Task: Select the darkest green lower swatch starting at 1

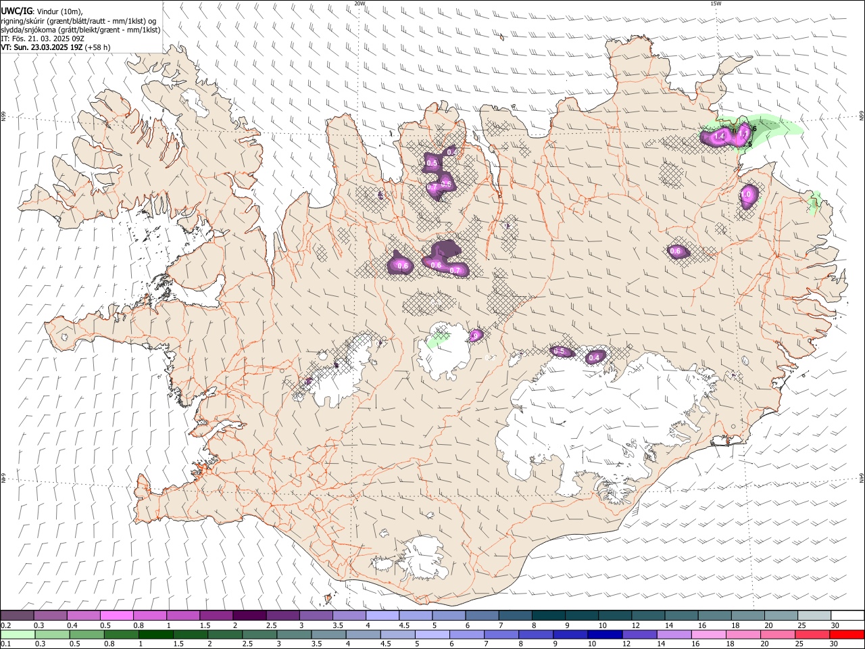Action: coord(155,635)
